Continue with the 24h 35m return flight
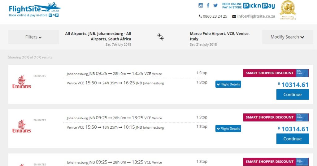The height and width of the screenshot is (166, 317). (x=293, y=95)
